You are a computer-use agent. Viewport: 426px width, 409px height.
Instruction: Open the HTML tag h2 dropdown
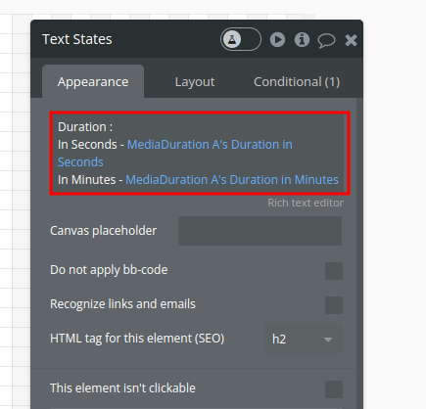pos(304,339)
